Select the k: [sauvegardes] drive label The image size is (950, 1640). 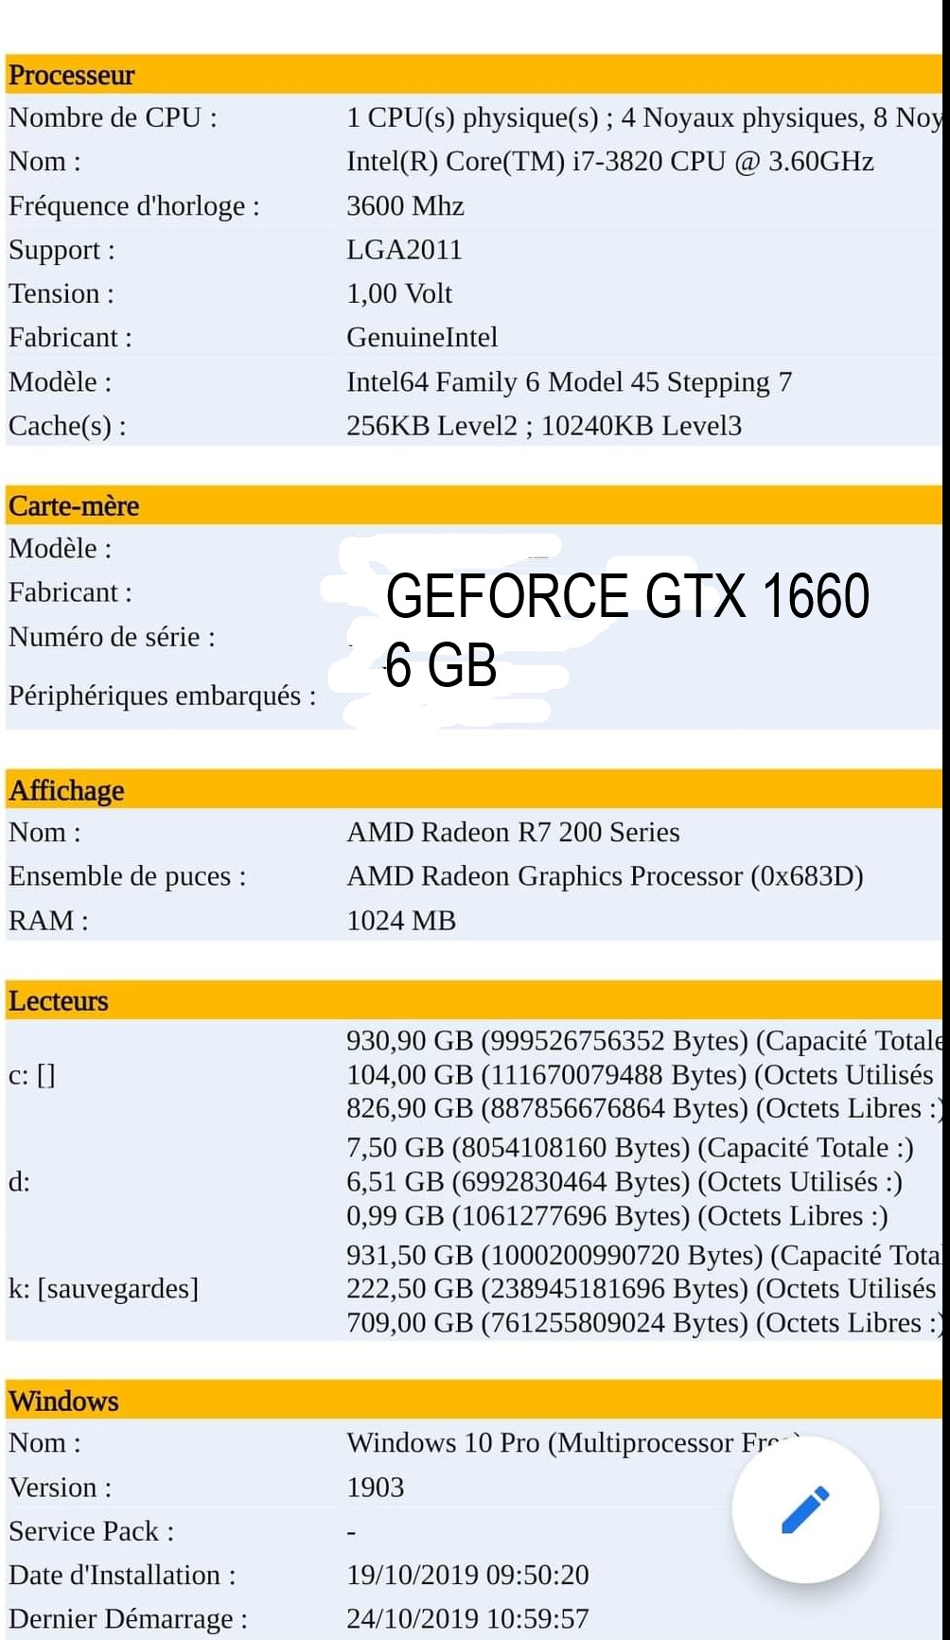click(104, 1289)
